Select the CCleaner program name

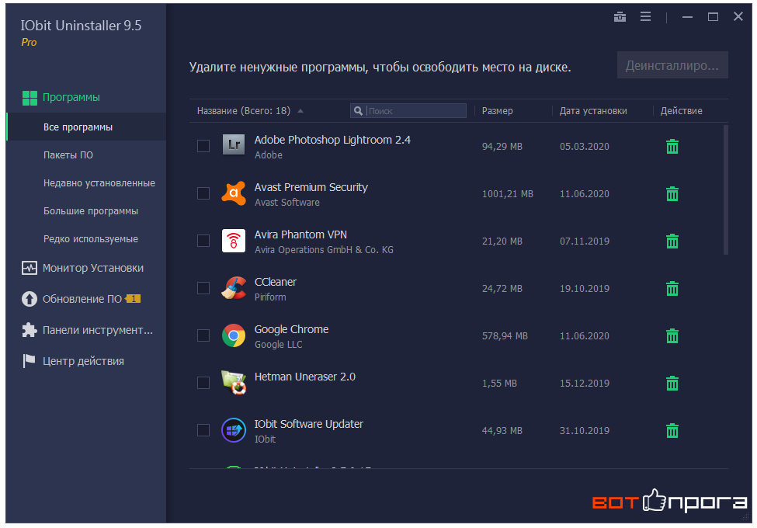click(x=275, y=282)
